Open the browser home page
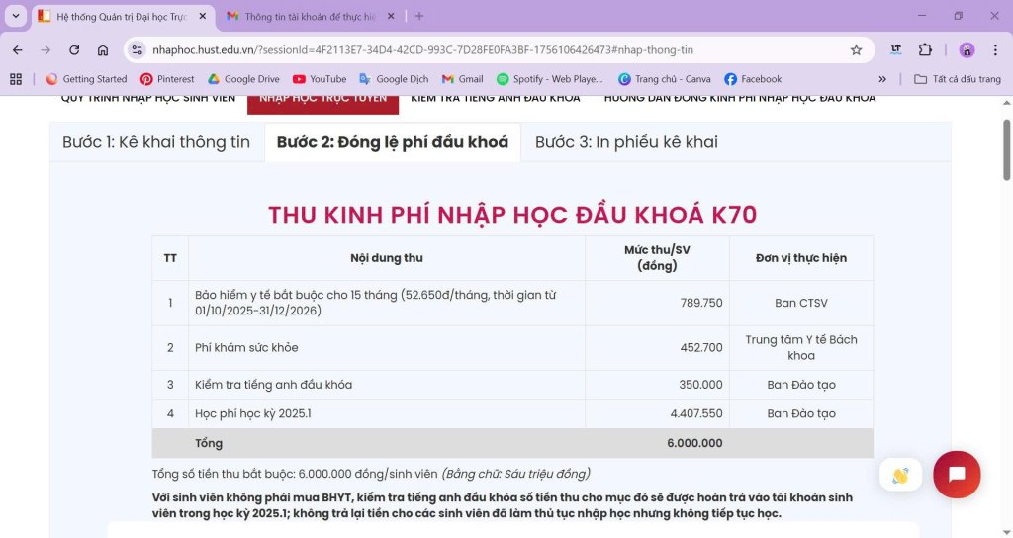 pos(103,49)
